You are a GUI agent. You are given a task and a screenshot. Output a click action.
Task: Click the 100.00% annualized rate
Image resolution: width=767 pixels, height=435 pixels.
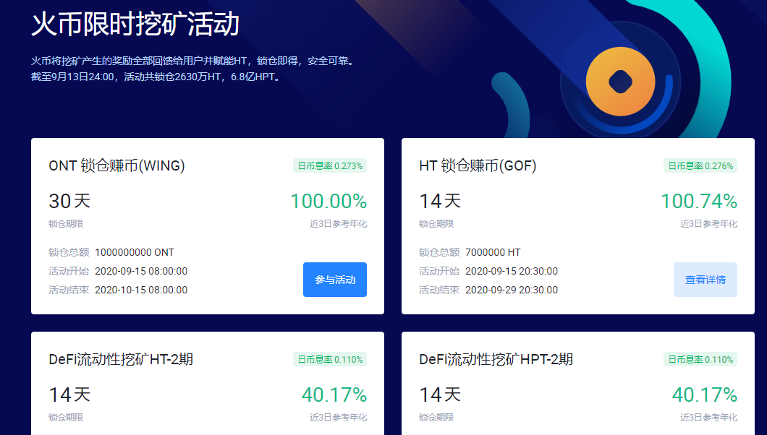(329, 201)
